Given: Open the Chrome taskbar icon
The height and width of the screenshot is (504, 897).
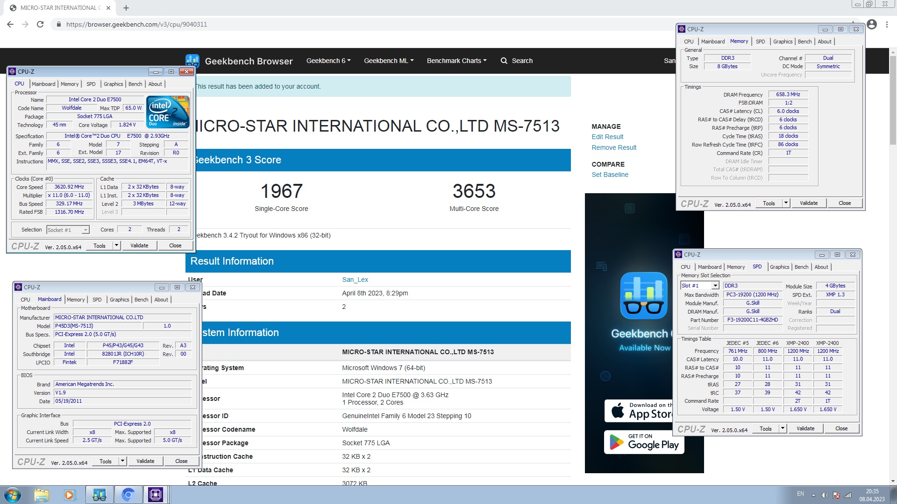Looking at the screenshot, I should click(128, 495).
